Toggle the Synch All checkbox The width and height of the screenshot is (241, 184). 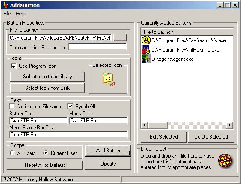[x=70, y=106]
